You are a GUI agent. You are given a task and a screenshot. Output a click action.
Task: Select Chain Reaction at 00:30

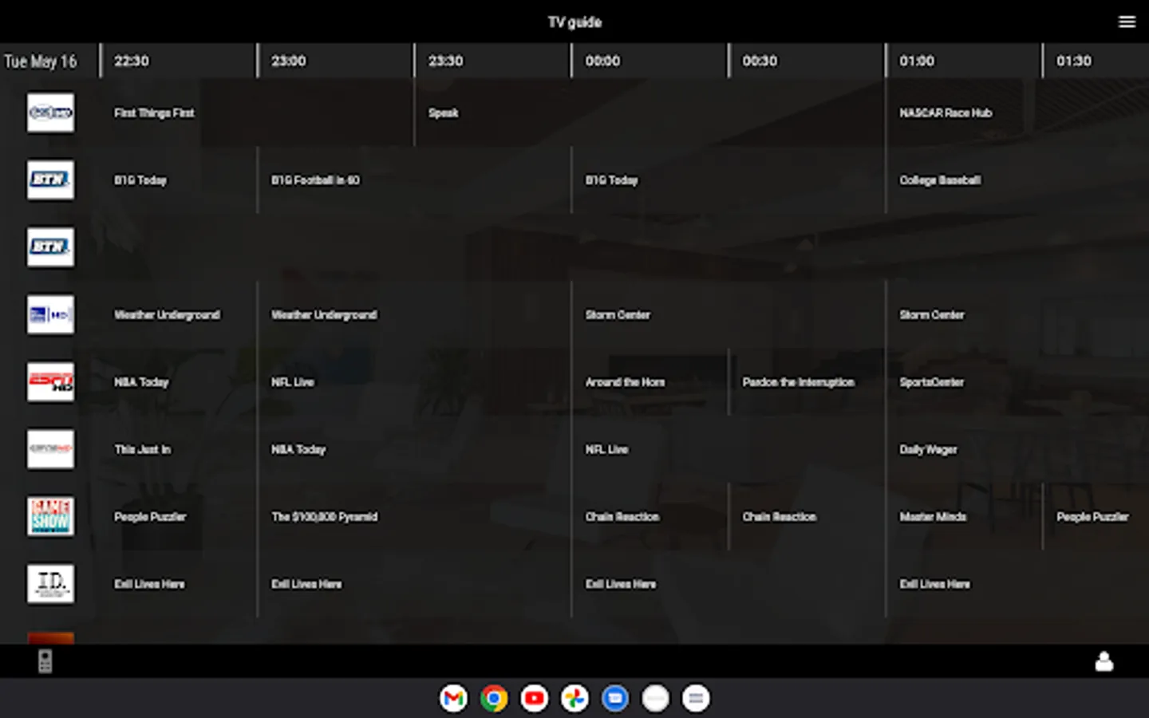coord(780,517)
